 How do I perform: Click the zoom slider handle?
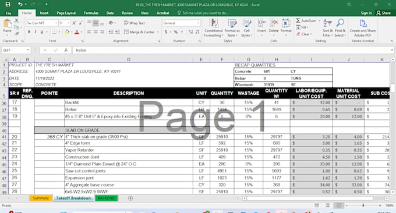[x=363, y=205]
